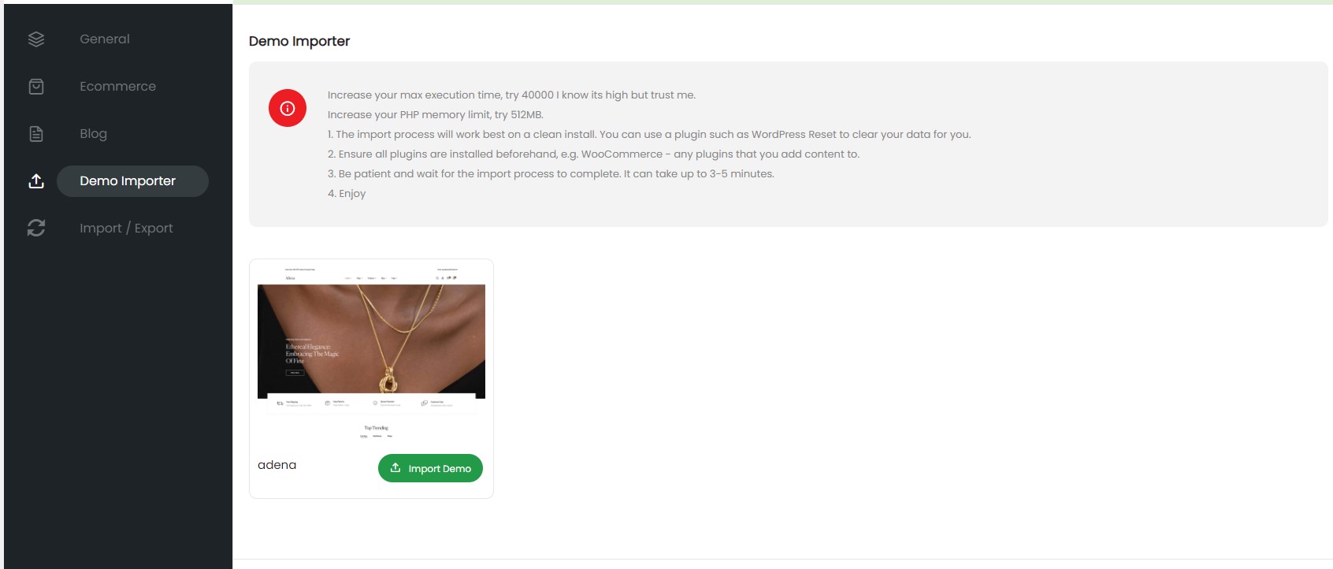
Task: Click the 'Top Trending' section in demo preview
Action: 376,428
